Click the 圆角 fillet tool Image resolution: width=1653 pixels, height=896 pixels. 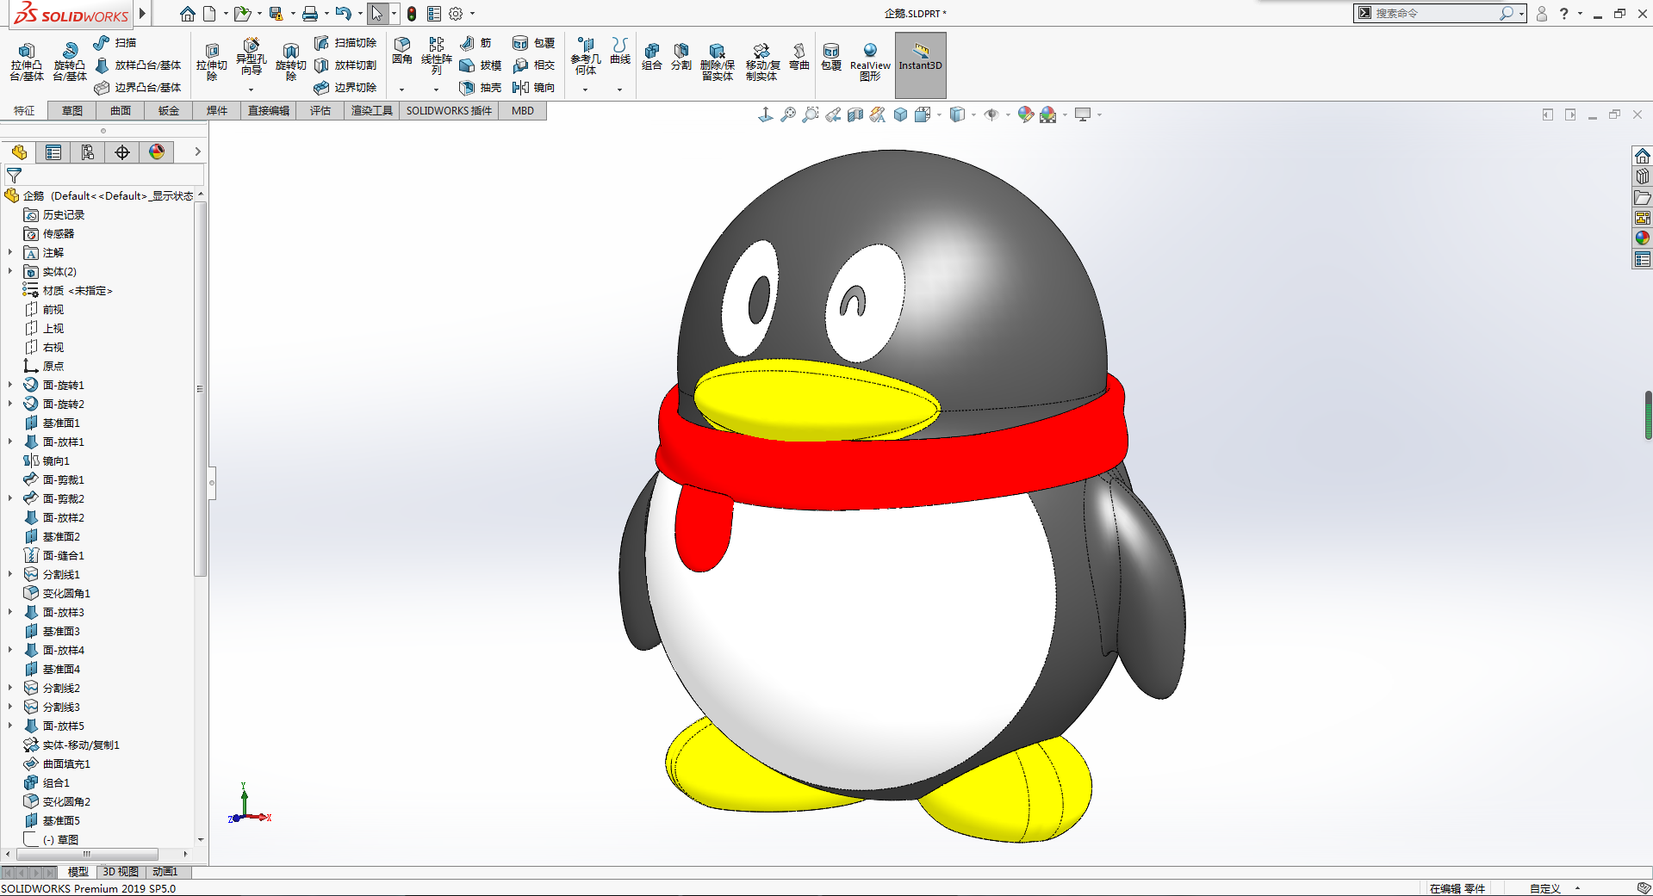pyautogui.click(x=402, y=51)
